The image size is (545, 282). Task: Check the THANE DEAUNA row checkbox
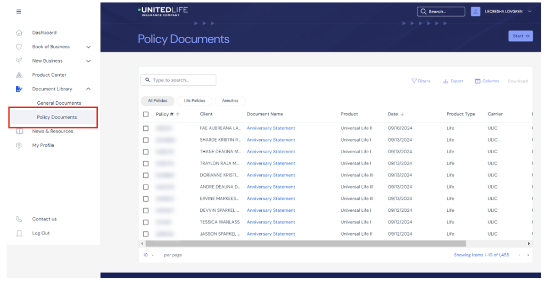point(146,152)
